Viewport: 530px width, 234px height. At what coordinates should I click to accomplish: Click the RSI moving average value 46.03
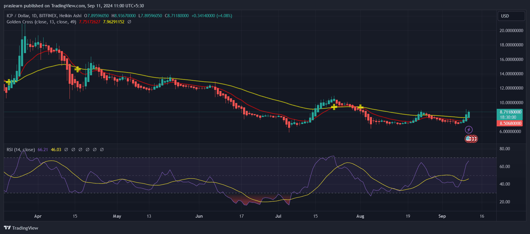click(56, 150)
